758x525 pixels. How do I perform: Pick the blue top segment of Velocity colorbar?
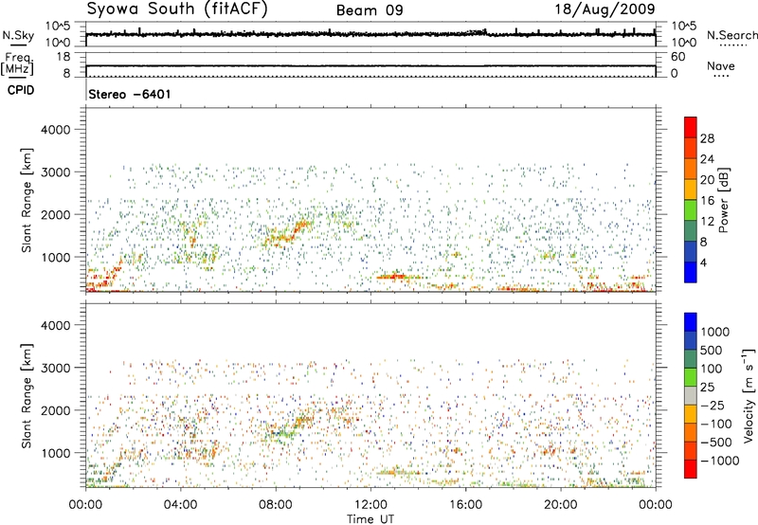click(x=691, y=322)
